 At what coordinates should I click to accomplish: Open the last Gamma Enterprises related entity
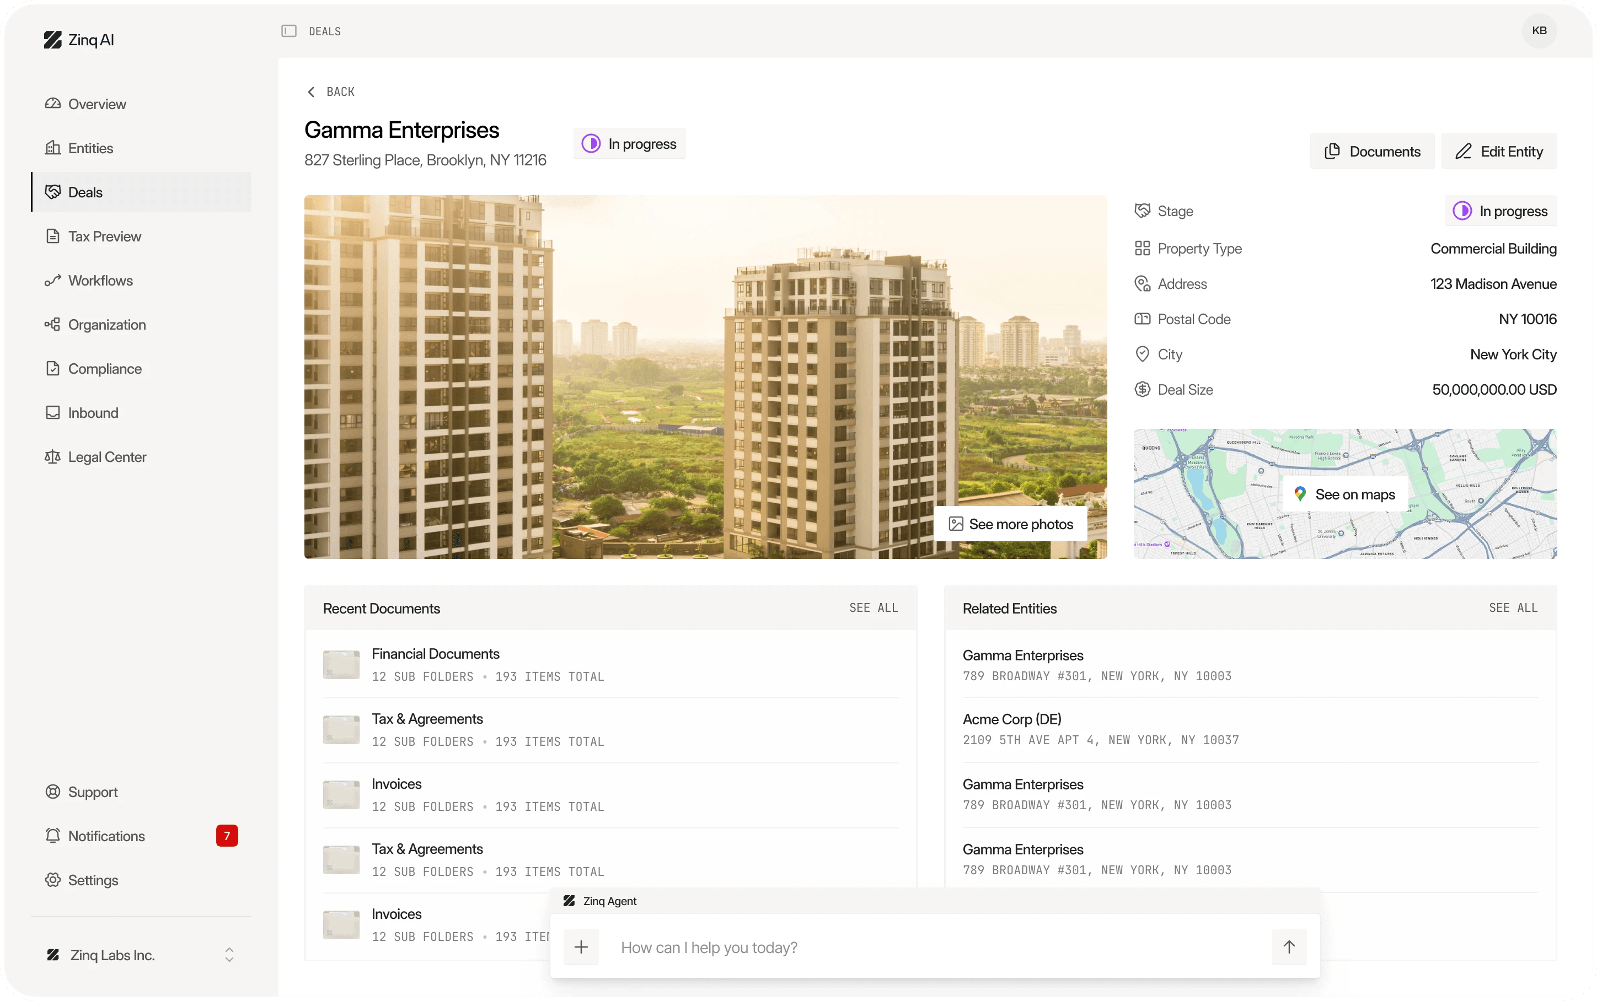tap(1250, 859)
